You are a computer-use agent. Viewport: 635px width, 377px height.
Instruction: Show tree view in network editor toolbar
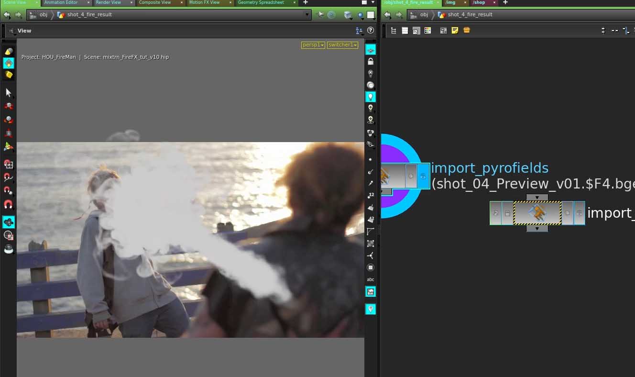pyautogui.click(x=394, y=31)
